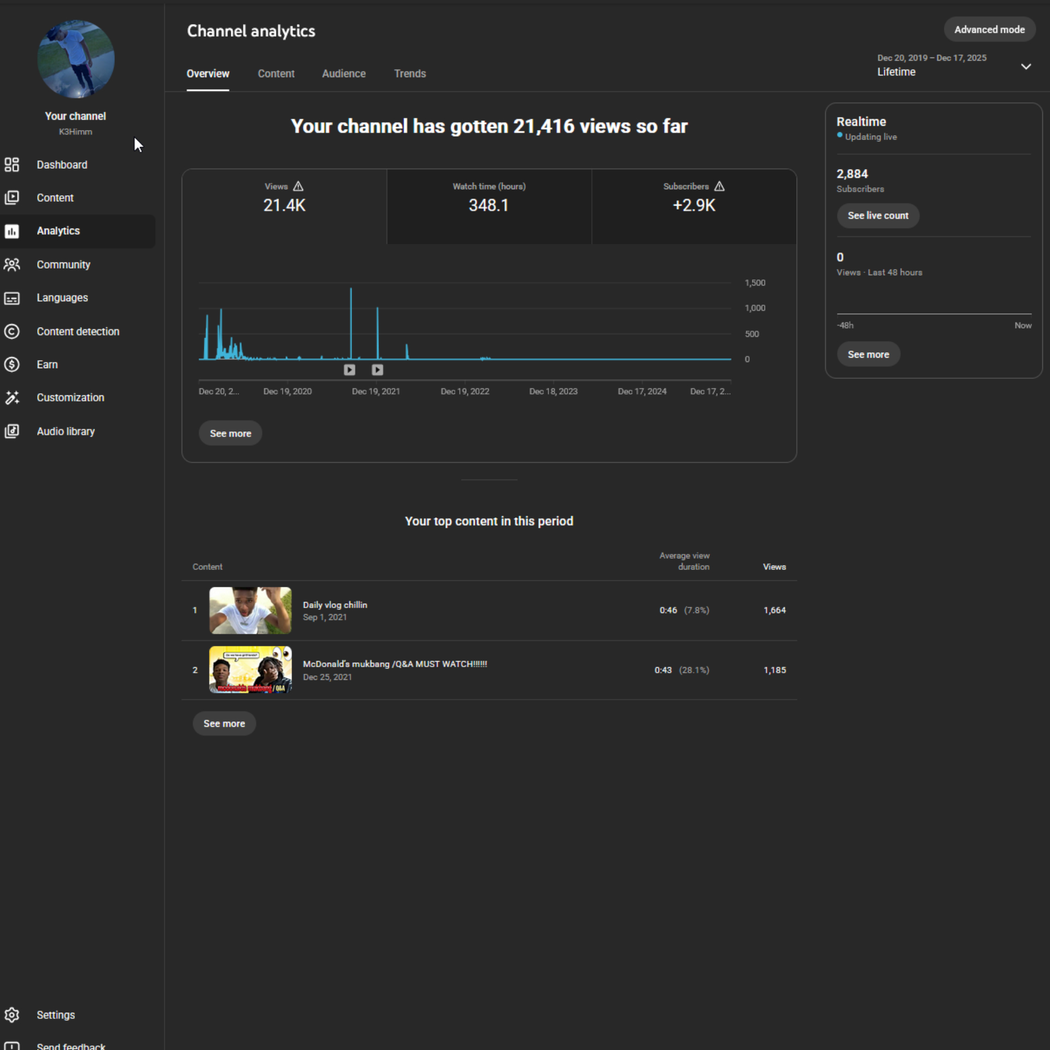This screenshot has width=1050, height=1050.
Task: Click the Content detection copyright icon
Action: click(x=12, y=331)
